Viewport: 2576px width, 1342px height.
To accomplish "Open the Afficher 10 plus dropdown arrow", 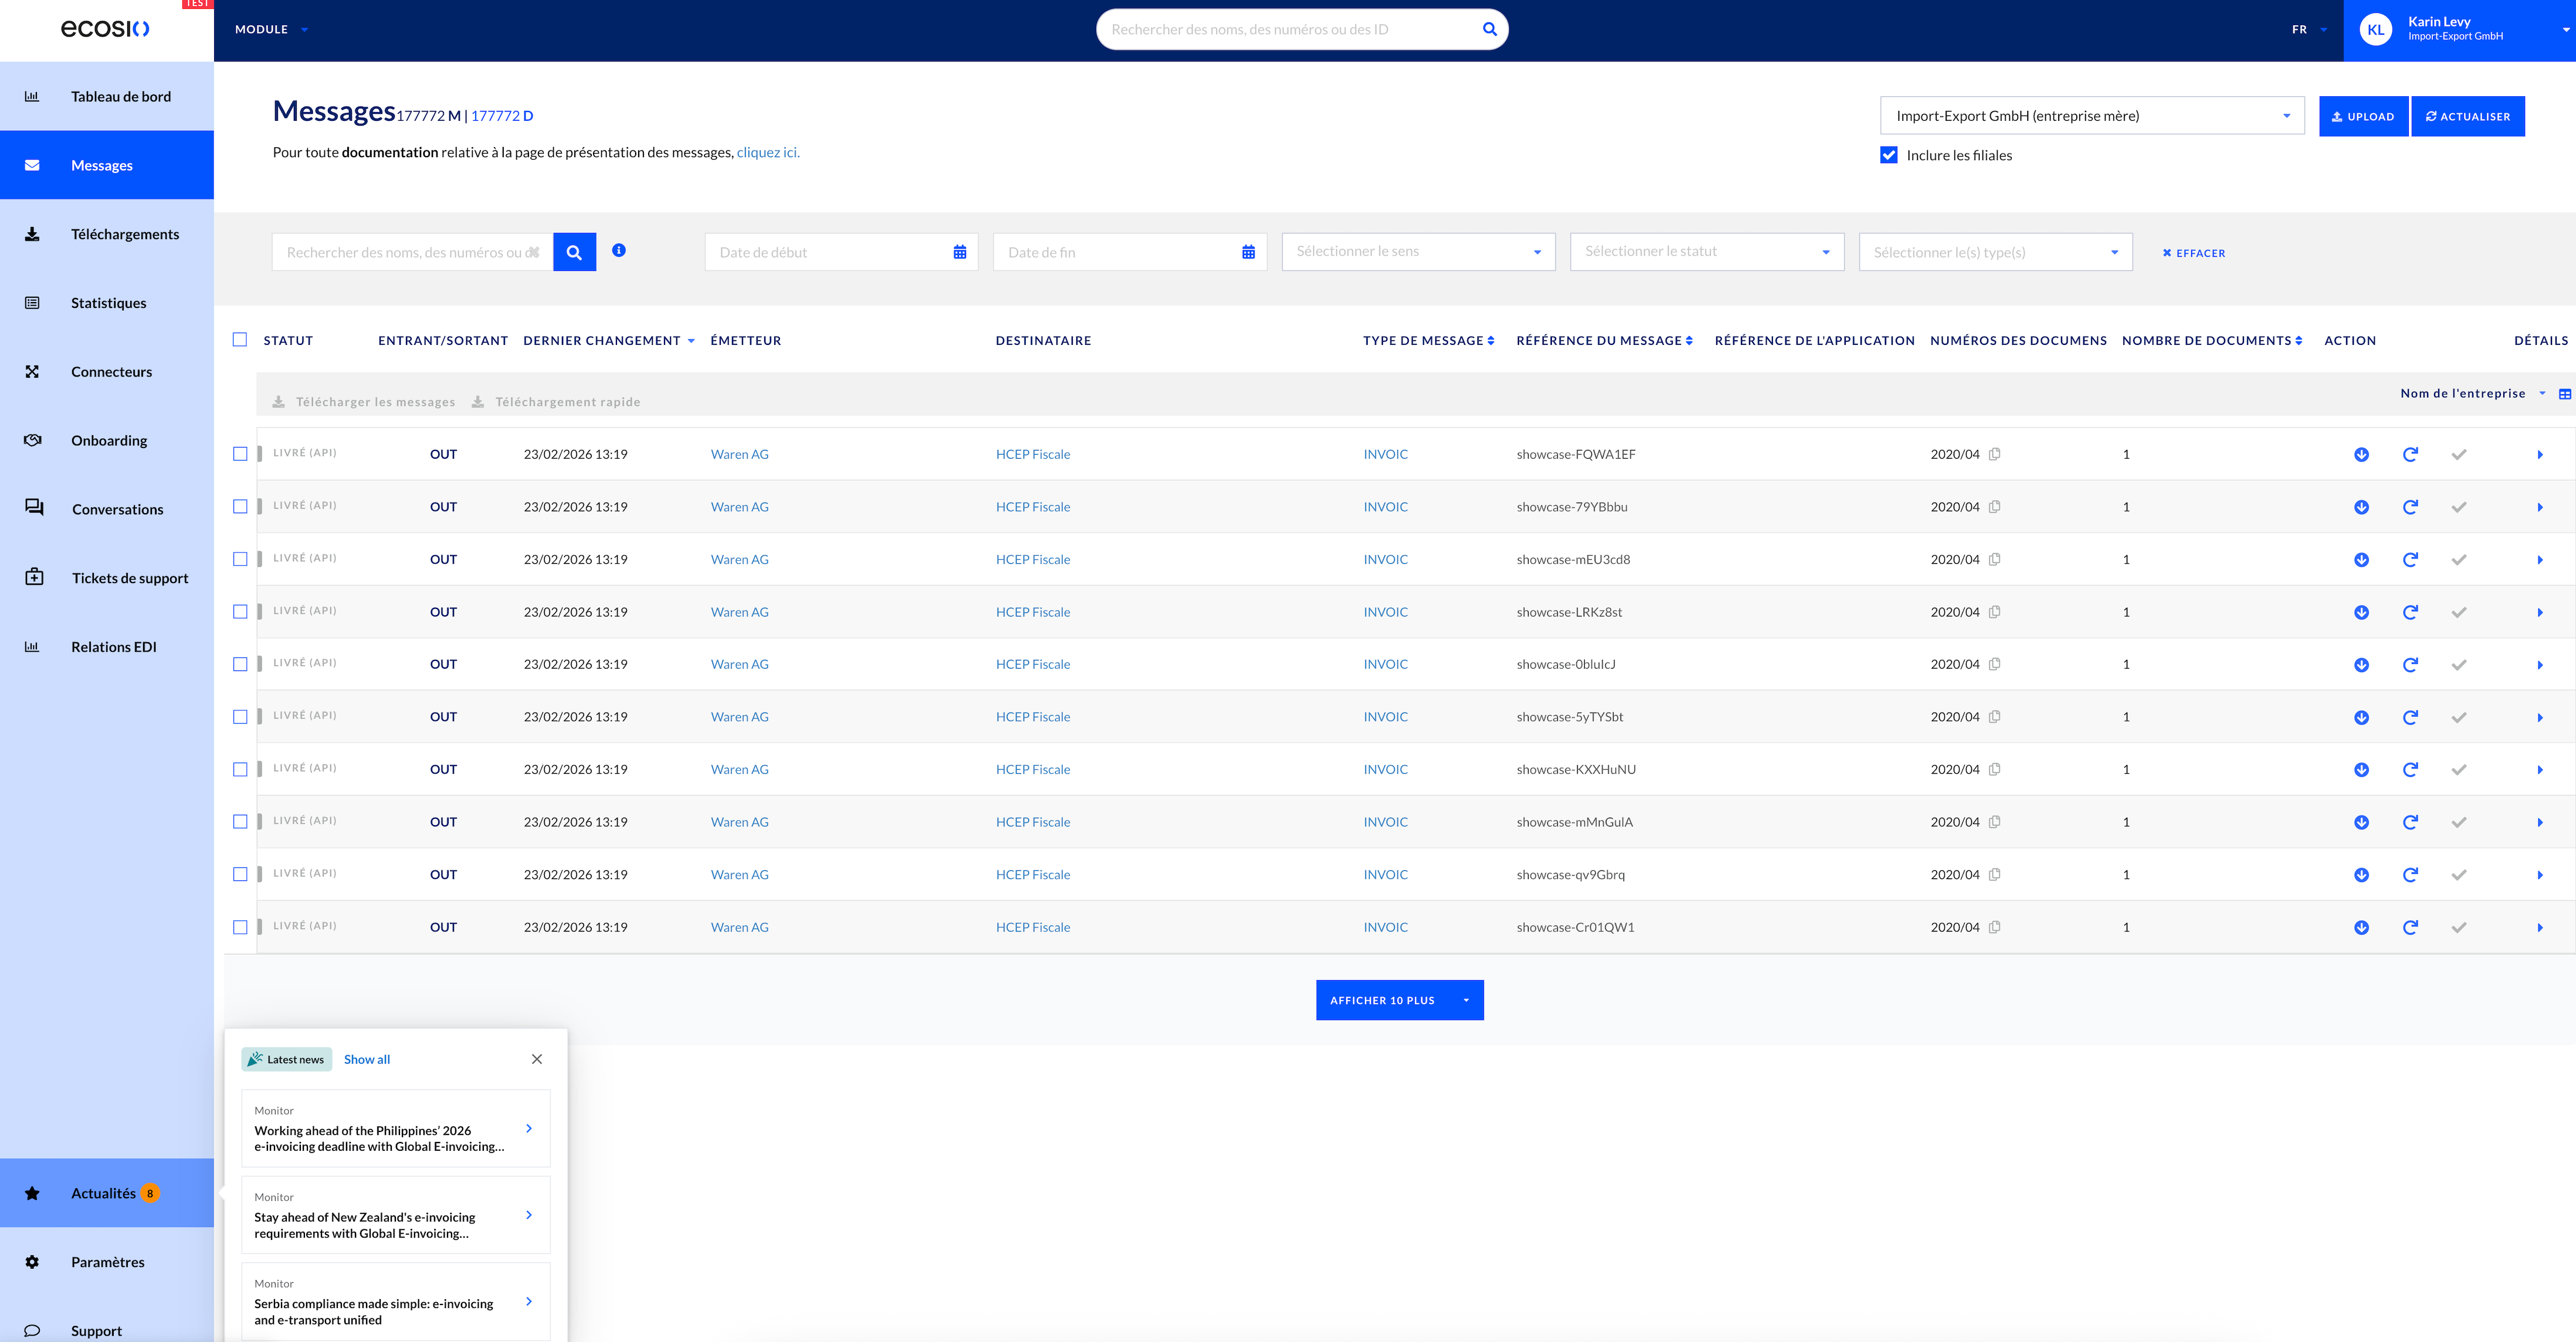I will [x=1466, y=1001].
